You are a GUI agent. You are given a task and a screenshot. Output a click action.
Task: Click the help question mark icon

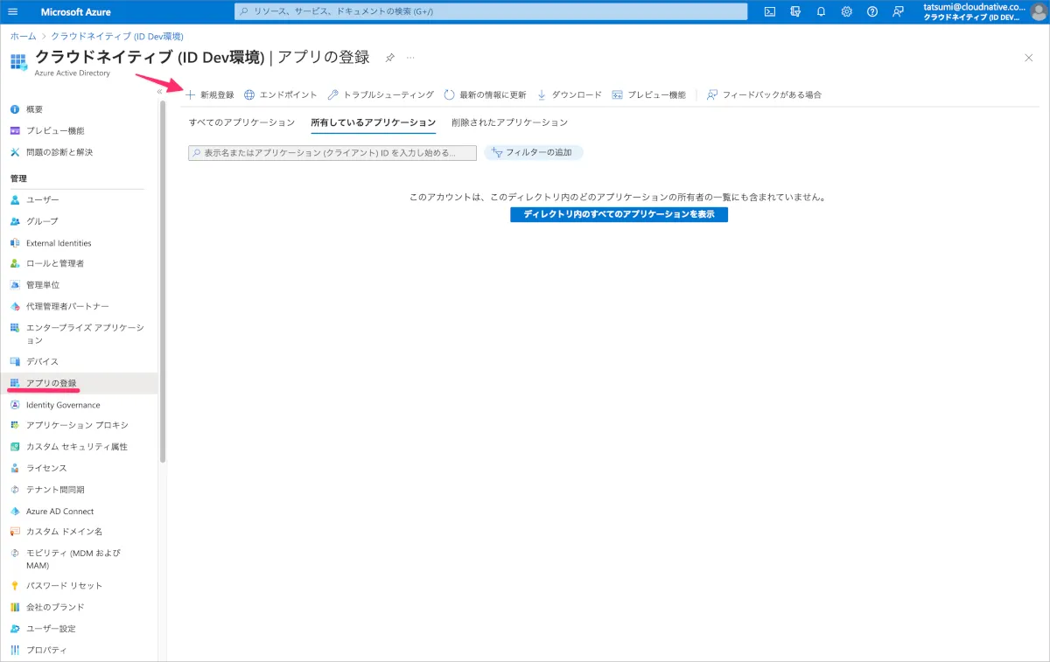[871, 11]
